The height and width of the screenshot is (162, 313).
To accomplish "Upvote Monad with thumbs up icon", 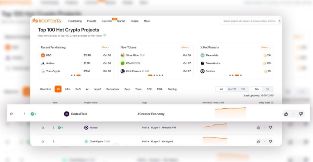I will [259, 127].
